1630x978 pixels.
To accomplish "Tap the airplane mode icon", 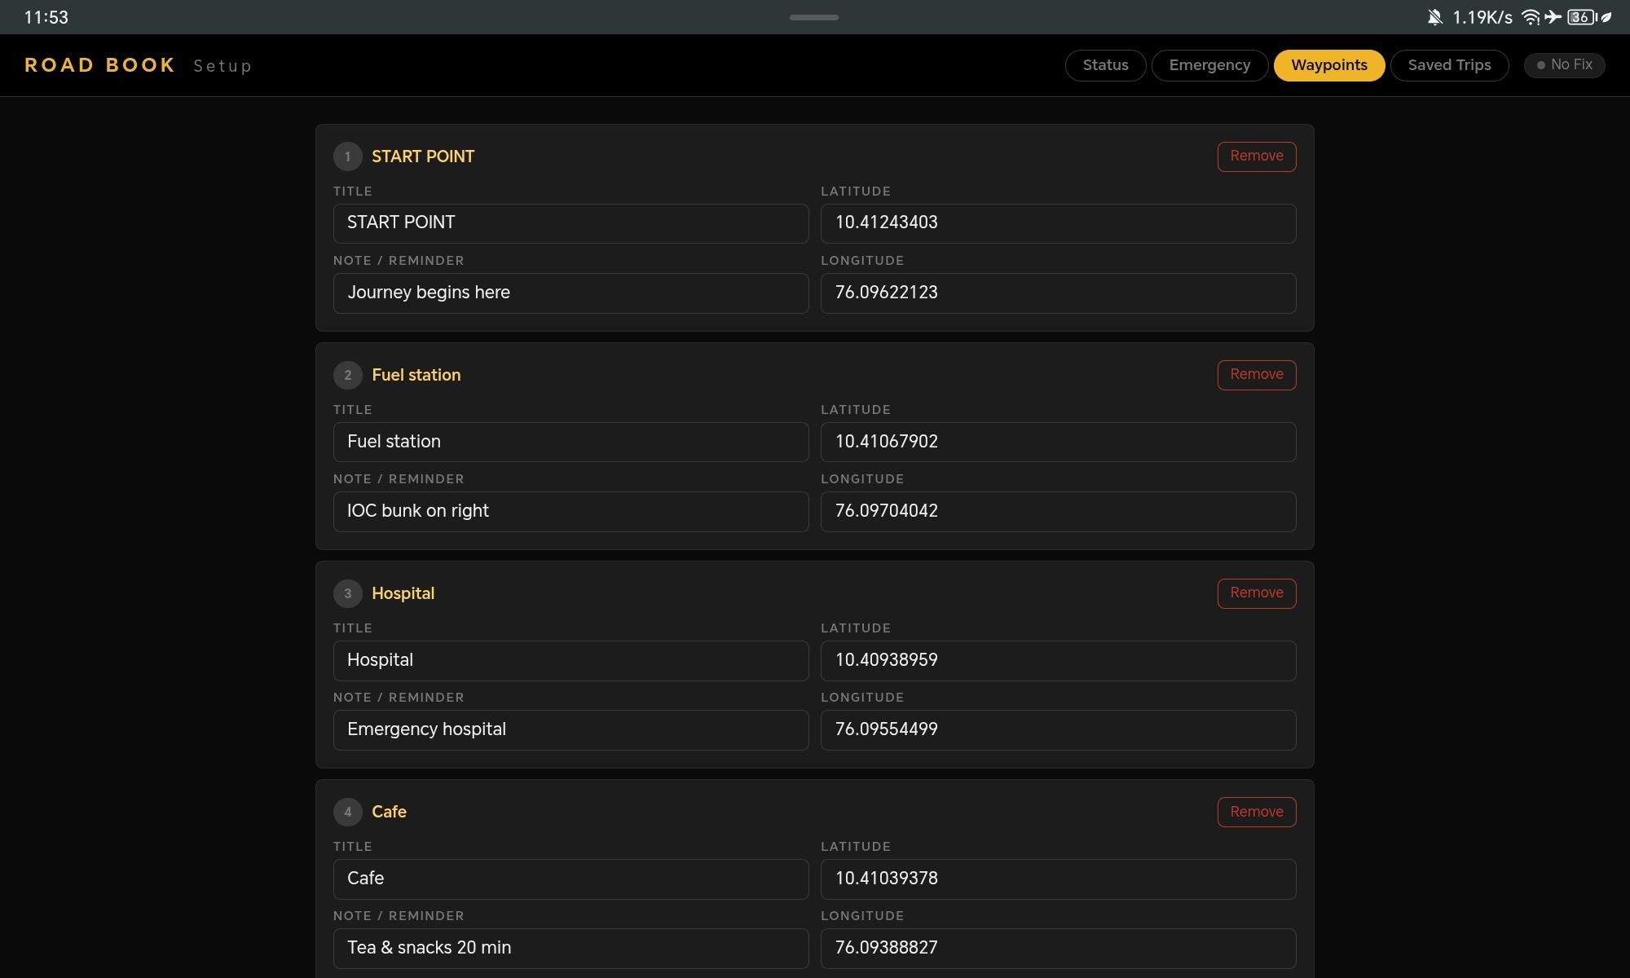I will [1553, 17].
